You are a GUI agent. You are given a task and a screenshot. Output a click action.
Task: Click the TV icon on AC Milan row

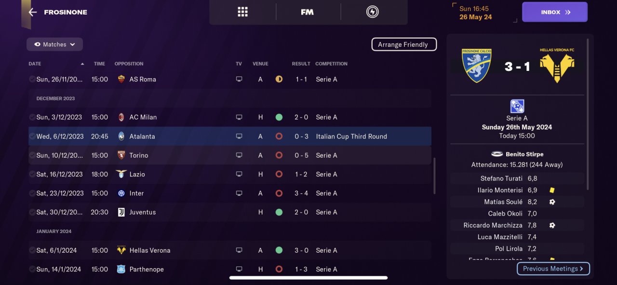pyautogui.click(x=239, y=117)
